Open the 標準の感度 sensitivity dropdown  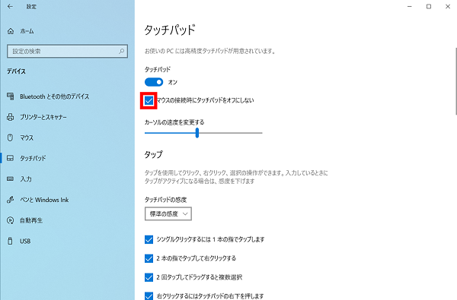click(x=168, y=213)
